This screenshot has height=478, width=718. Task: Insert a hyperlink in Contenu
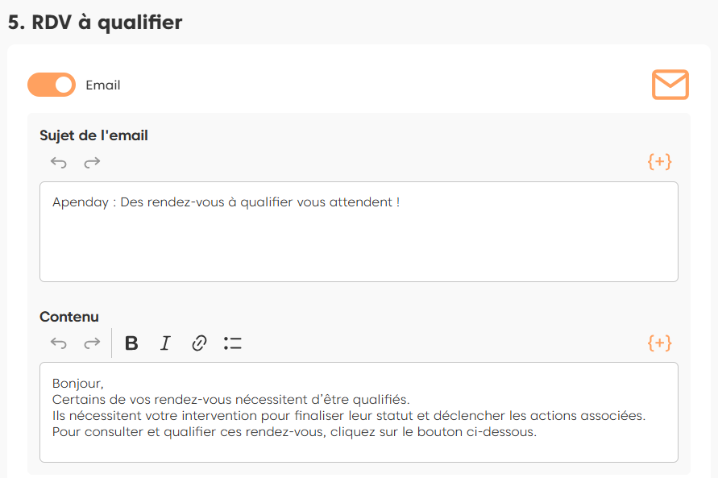(x=199, y=343)
